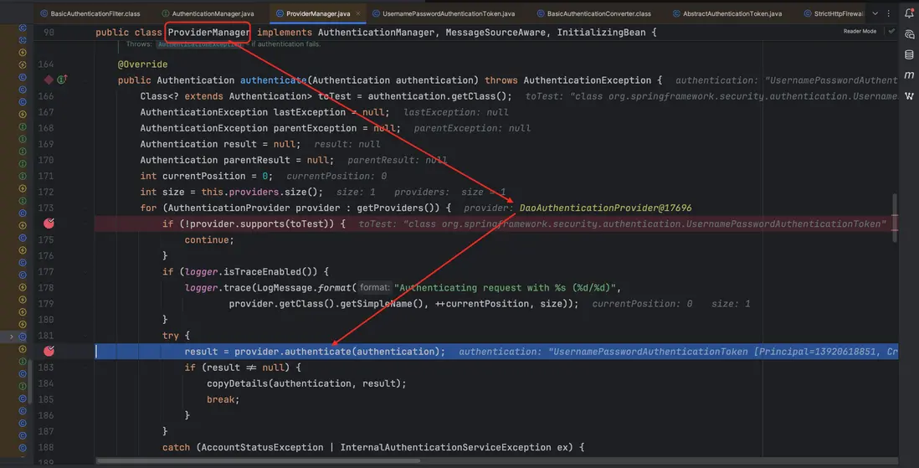Expand the left panel row with chevron
This screenshot has height=468, width=919.
point(11,337)
